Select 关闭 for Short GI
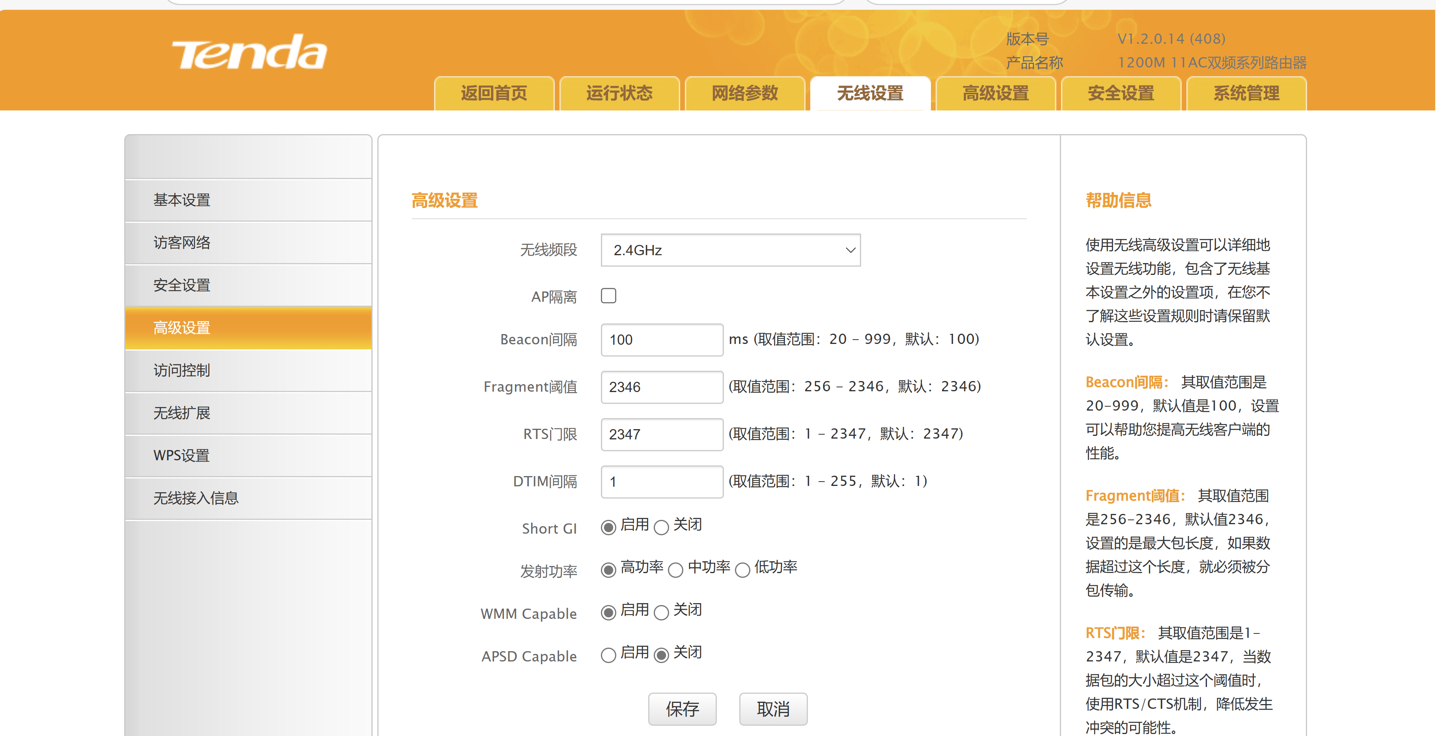Viewport: 1436px width, 736px height. point(661,527)
